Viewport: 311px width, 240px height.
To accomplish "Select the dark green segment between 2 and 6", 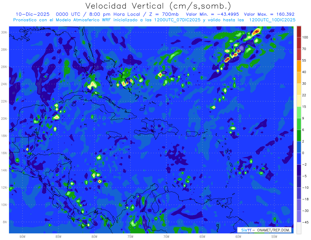I will pos(299,135).
